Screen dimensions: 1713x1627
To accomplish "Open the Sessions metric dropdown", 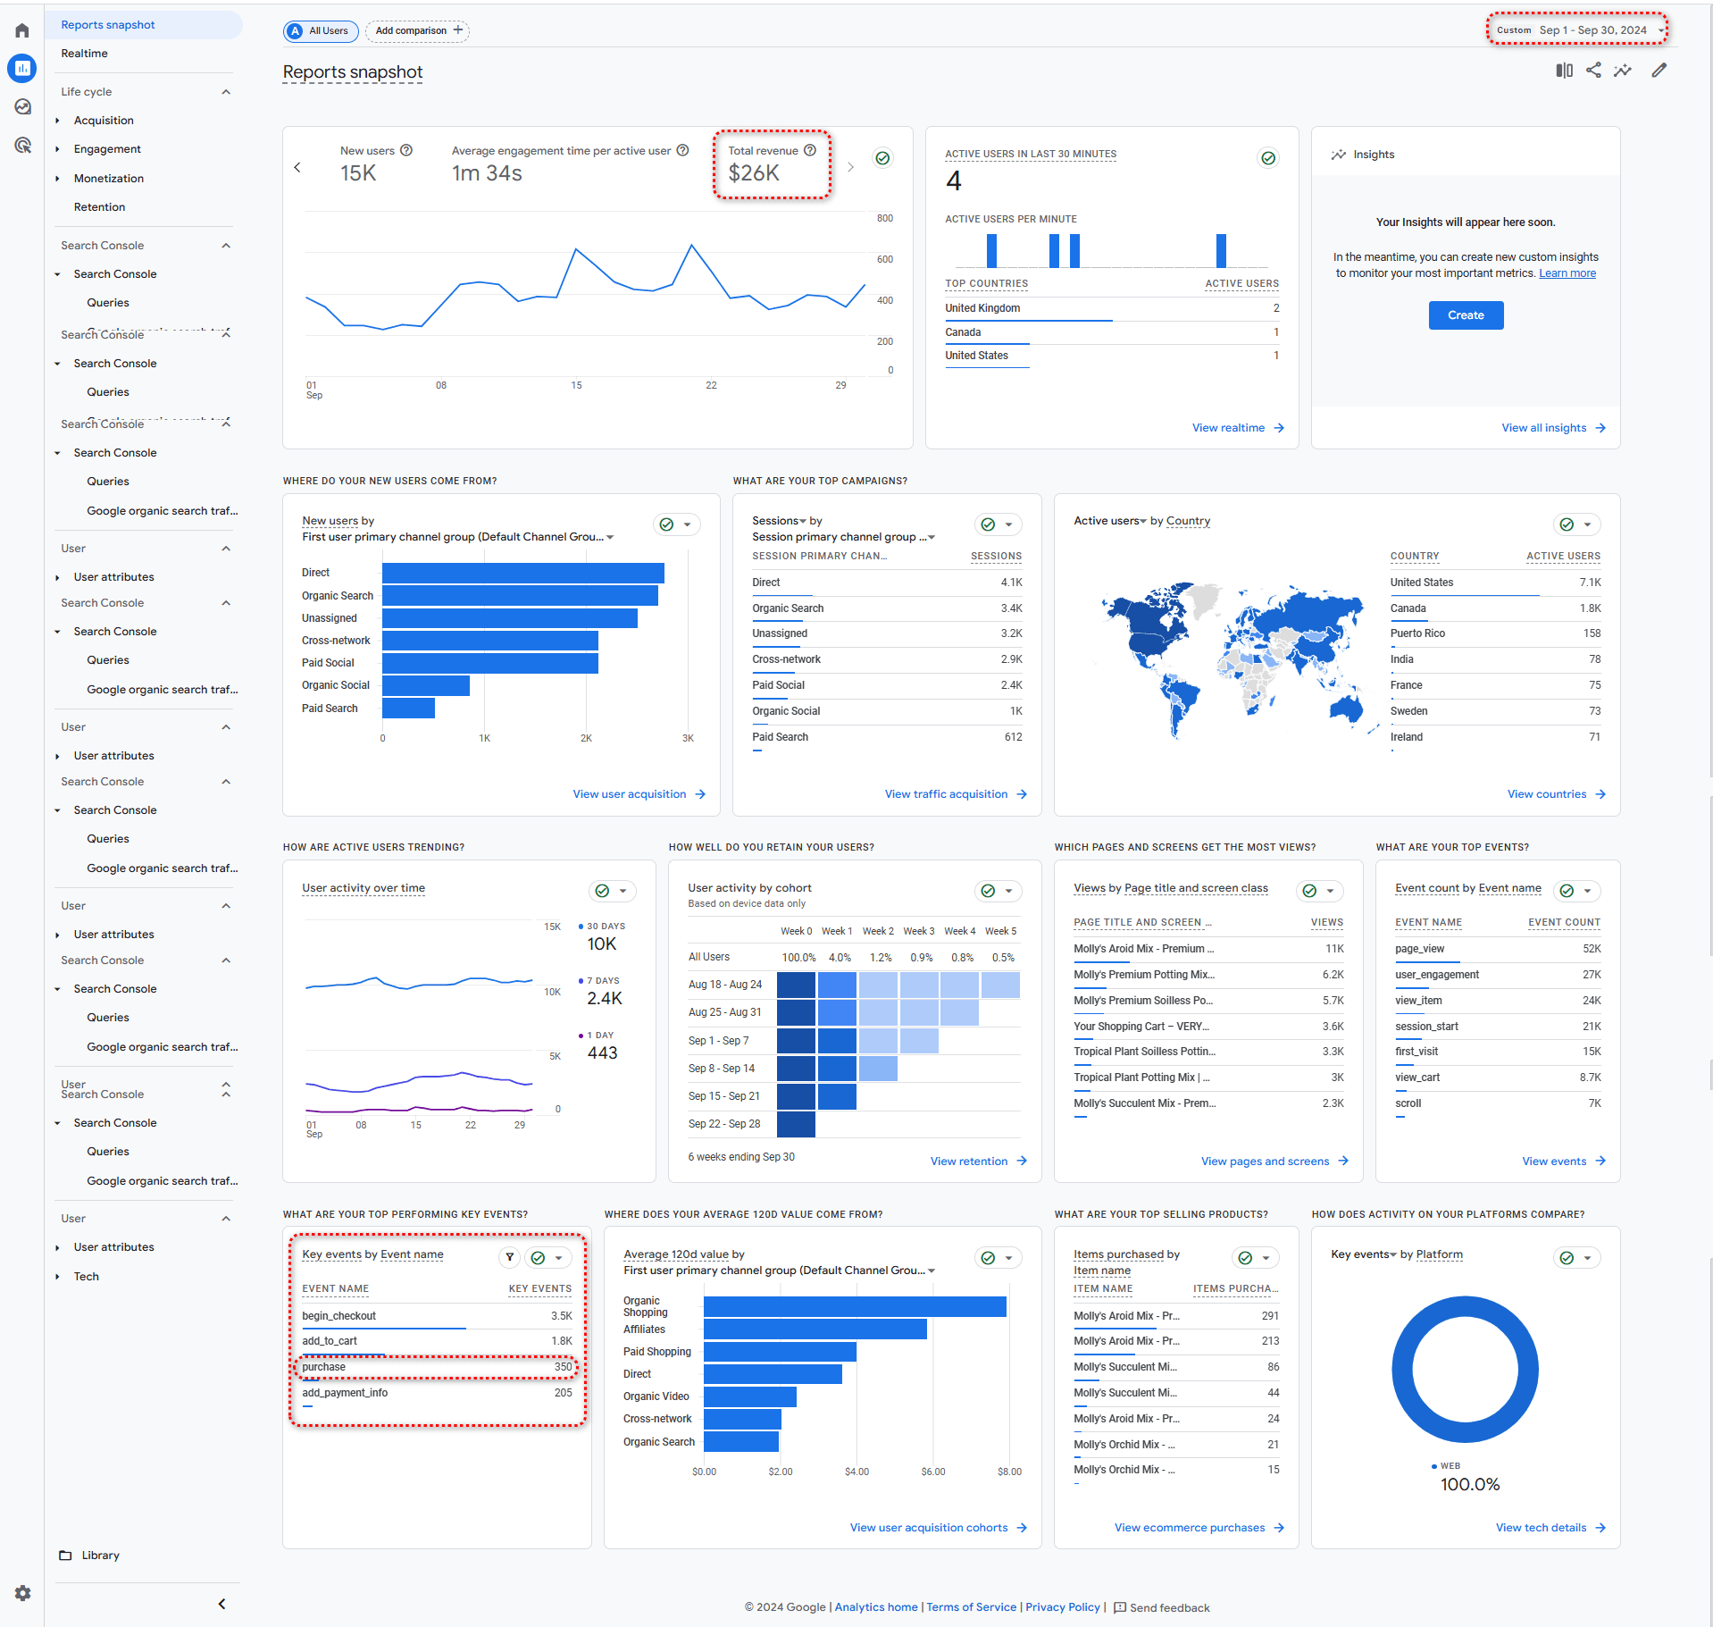I will point(779,520).
